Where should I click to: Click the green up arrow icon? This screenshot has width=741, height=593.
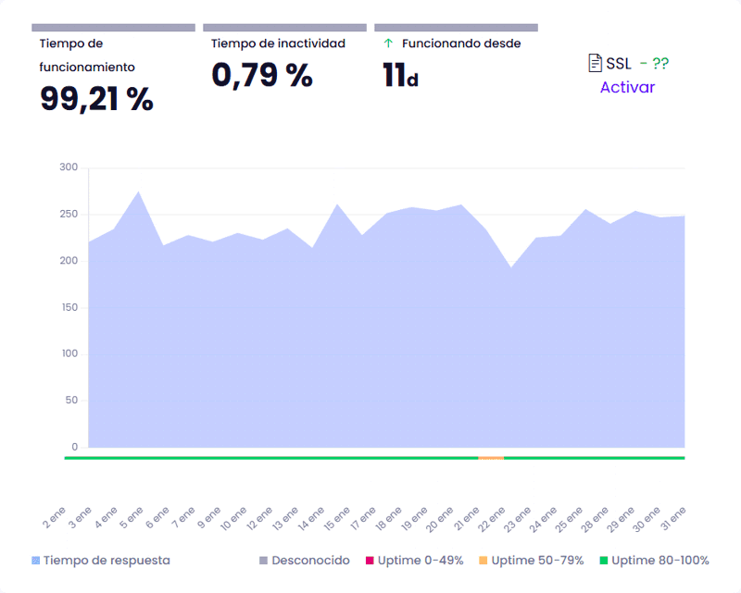[388, 43]
